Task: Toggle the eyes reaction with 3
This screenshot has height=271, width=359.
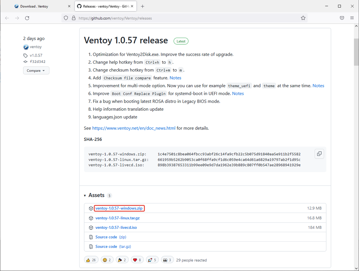Action: (x=167, y=260)
